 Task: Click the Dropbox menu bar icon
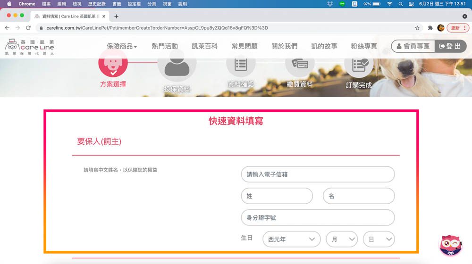tap(330, 4)
